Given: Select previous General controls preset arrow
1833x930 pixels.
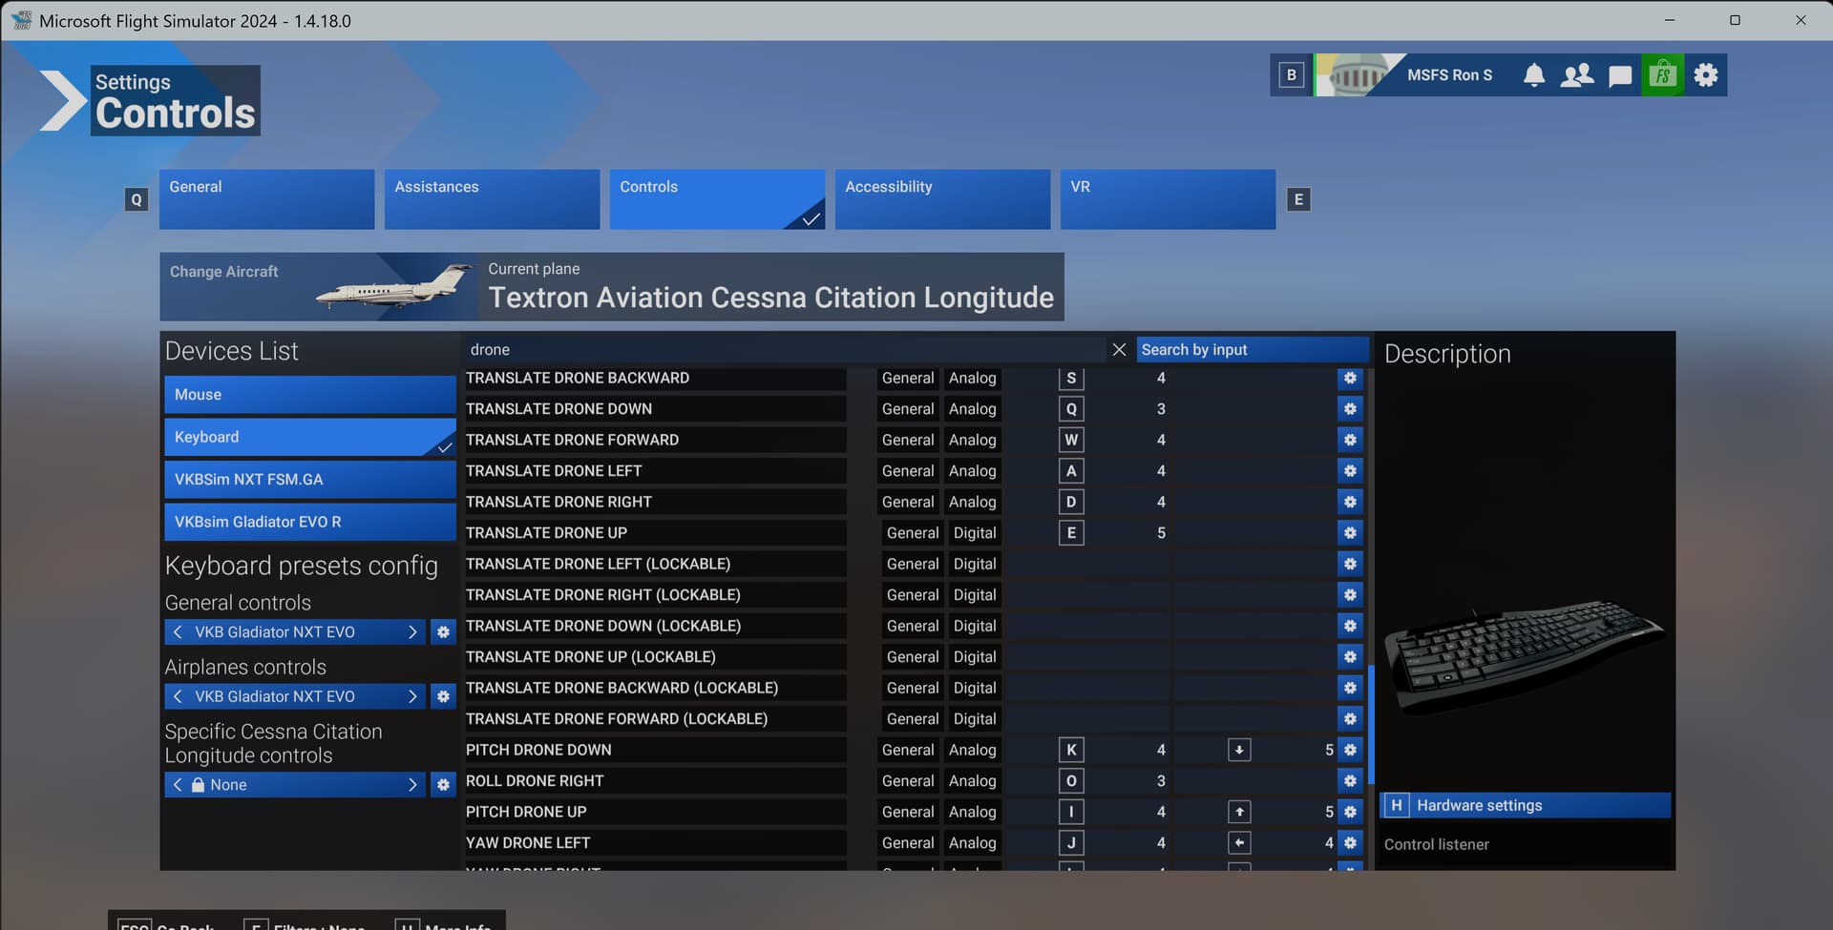Looking at the screenshot, I should pyautogui.click(x=178, y=632).
